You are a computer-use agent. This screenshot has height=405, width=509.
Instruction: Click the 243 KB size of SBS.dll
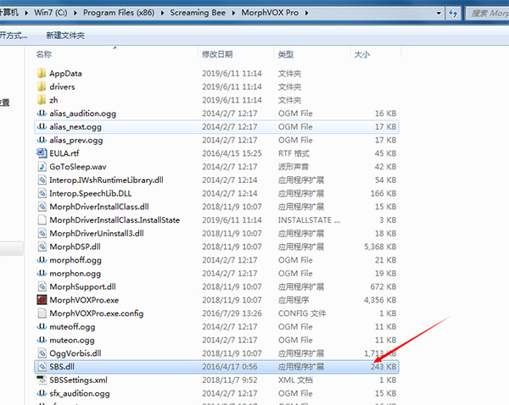[x=383, y=367]
